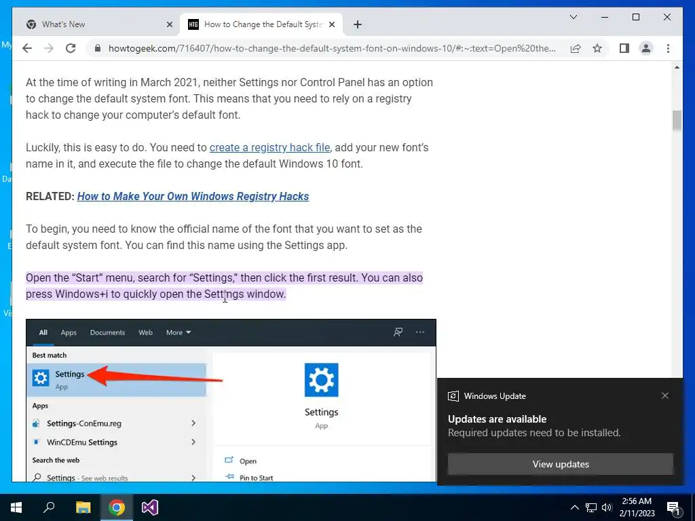
Task: Click the page's vertical scrollbar thumb
Action: pos(677,121)
